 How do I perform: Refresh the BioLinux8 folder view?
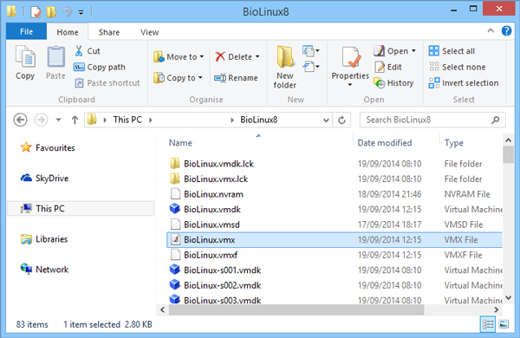(341, 120)
